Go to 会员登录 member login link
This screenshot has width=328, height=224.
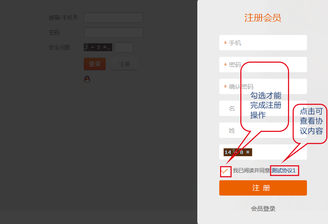pyautogui.click(x=263, y=209)
